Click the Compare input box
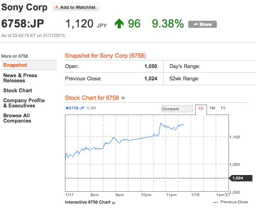Screen dimensions: 256x210 tap(177, 109)
